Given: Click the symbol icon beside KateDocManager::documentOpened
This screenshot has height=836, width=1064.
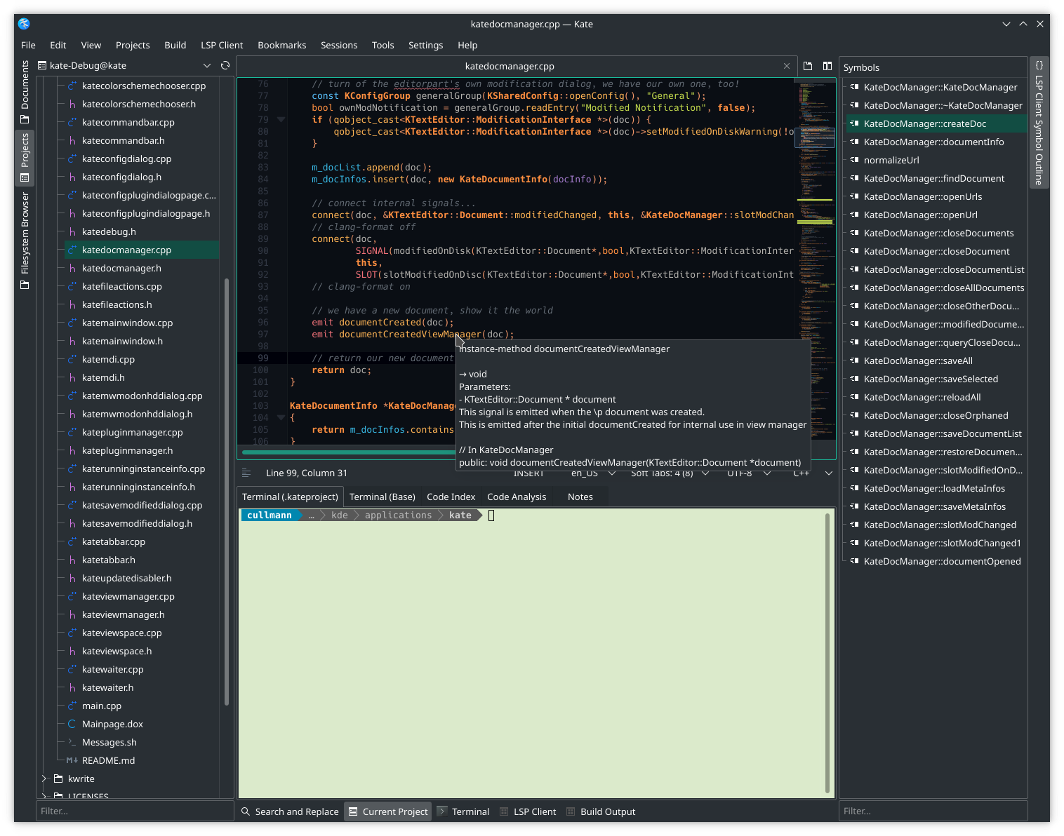Looking at the screenshot, I should point(854,561).
